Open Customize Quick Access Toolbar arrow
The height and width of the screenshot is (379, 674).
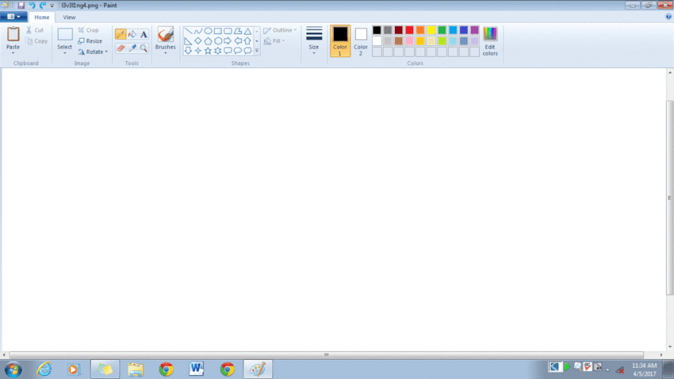tap(52, 5)
